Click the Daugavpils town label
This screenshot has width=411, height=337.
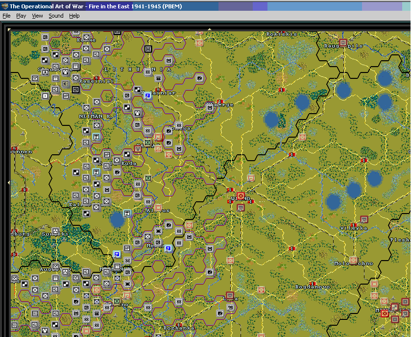point(343,46)
